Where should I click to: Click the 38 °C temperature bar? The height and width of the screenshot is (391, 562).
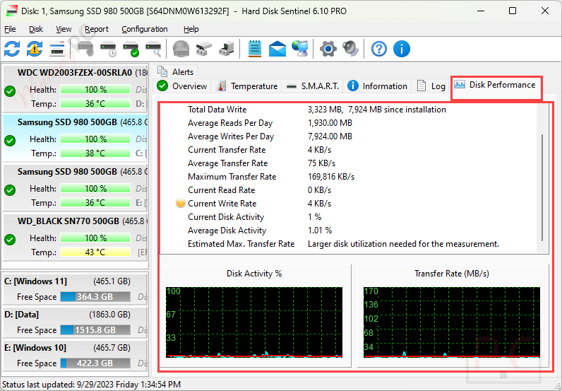[x=95, y=153]
